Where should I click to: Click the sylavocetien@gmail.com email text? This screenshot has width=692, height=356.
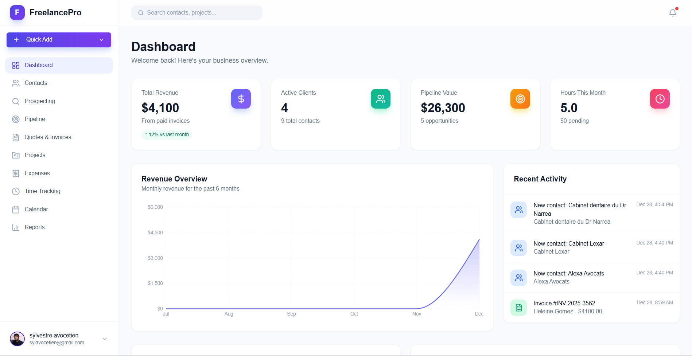(57, 343)
